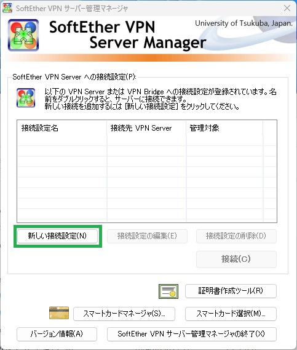Viewport: 297px width, 350px height.
Task: Open スマートカードマネージャ(S)...
Action: [124, 314]
